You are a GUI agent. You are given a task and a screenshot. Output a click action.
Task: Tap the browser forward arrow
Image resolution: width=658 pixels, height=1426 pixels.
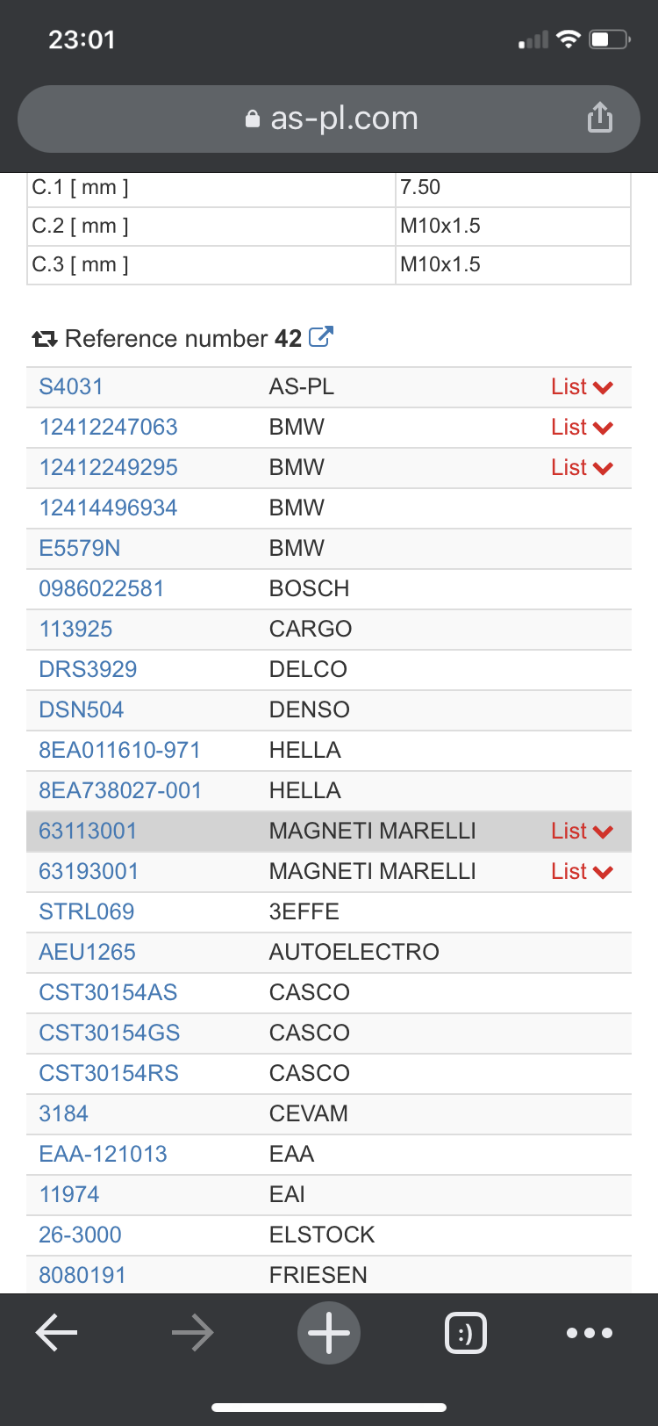click(x=193, y=1333)
